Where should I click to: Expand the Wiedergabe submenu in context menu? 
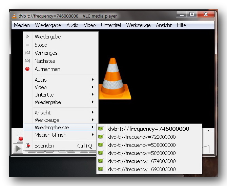click(x=61, y=102)
